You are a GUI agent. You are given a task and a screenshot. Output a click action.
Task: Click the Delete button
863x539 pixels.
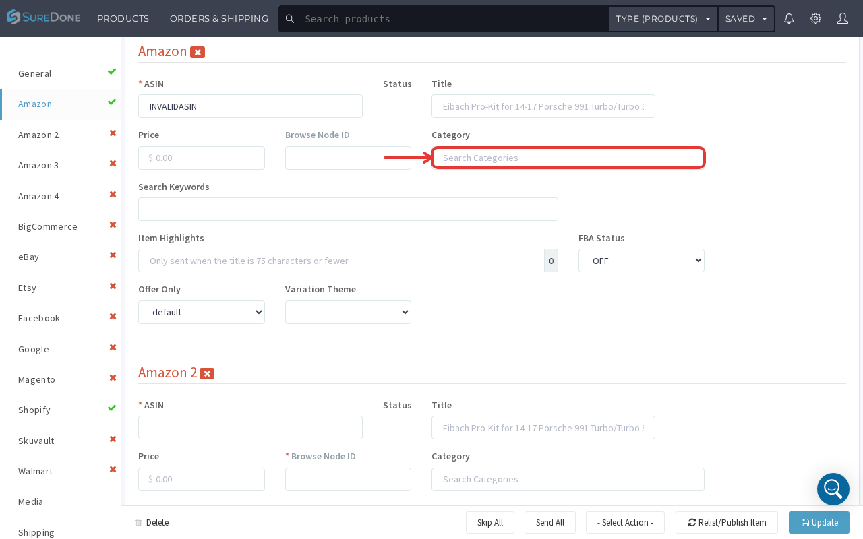152,523
